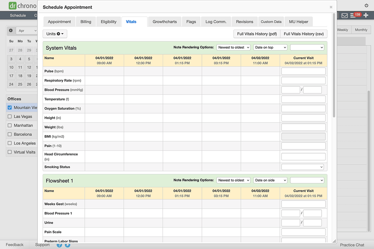
Task: Enable the Manhattan office checkbox
Action: [x=10, y=125]
